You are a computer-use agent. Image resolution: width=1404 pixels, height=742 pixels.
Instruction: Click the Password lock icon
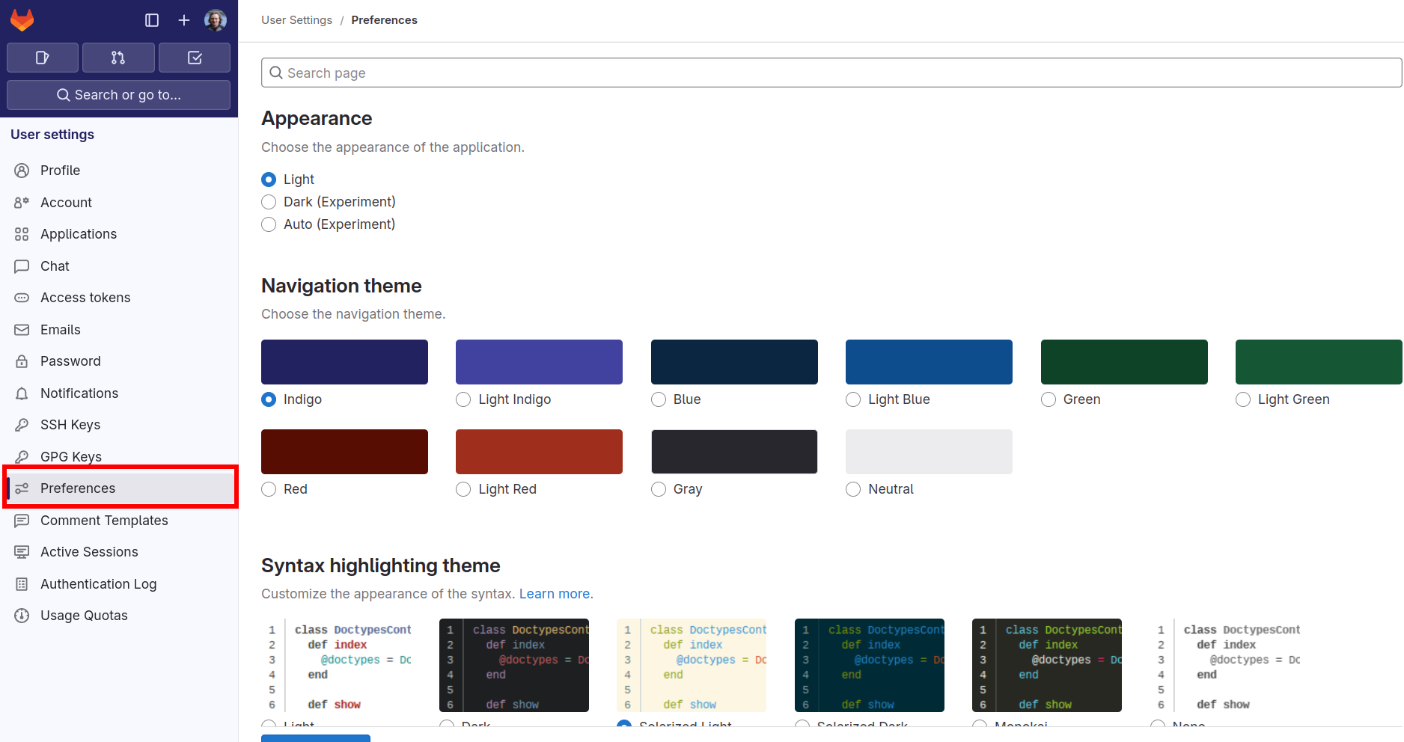(22, 361)
